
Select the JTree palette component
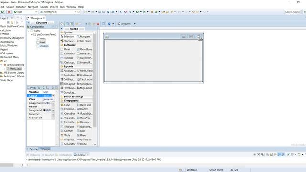tap(82, 135)
